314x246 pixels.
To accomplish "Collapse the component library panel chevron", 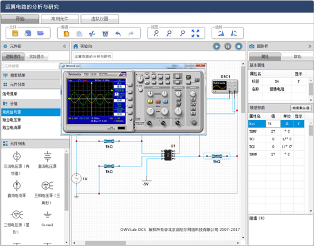I will (65, 46).
